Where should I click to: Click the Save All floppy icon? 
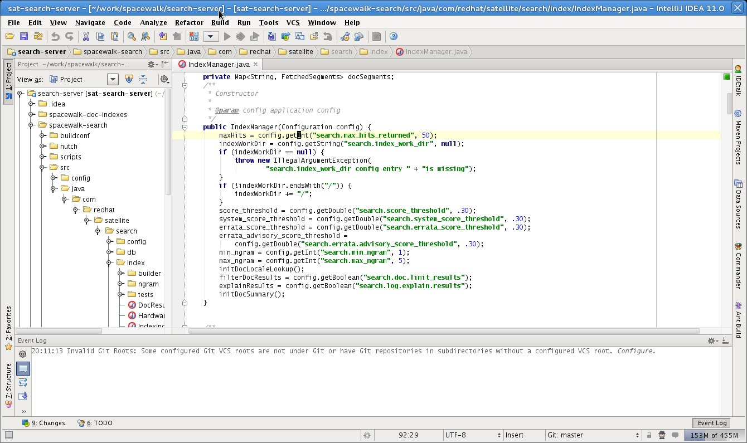(23, 36)
